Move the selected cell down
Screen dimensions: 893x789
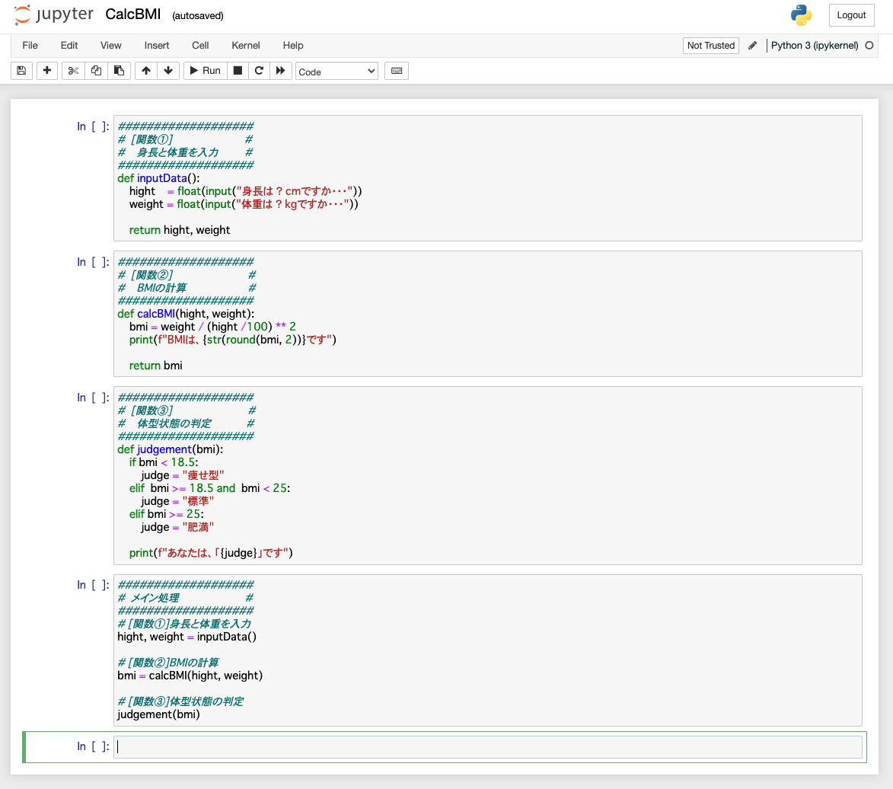pyautogui.click(x=167, y=70)
